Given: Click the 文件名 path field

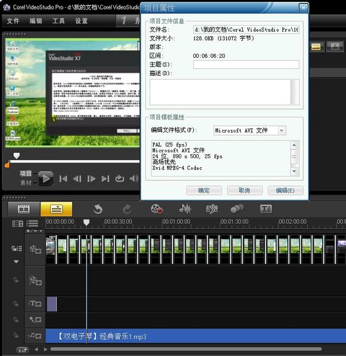Looking at the screenshot, I should pyautogui.click(x=246, y=29).
